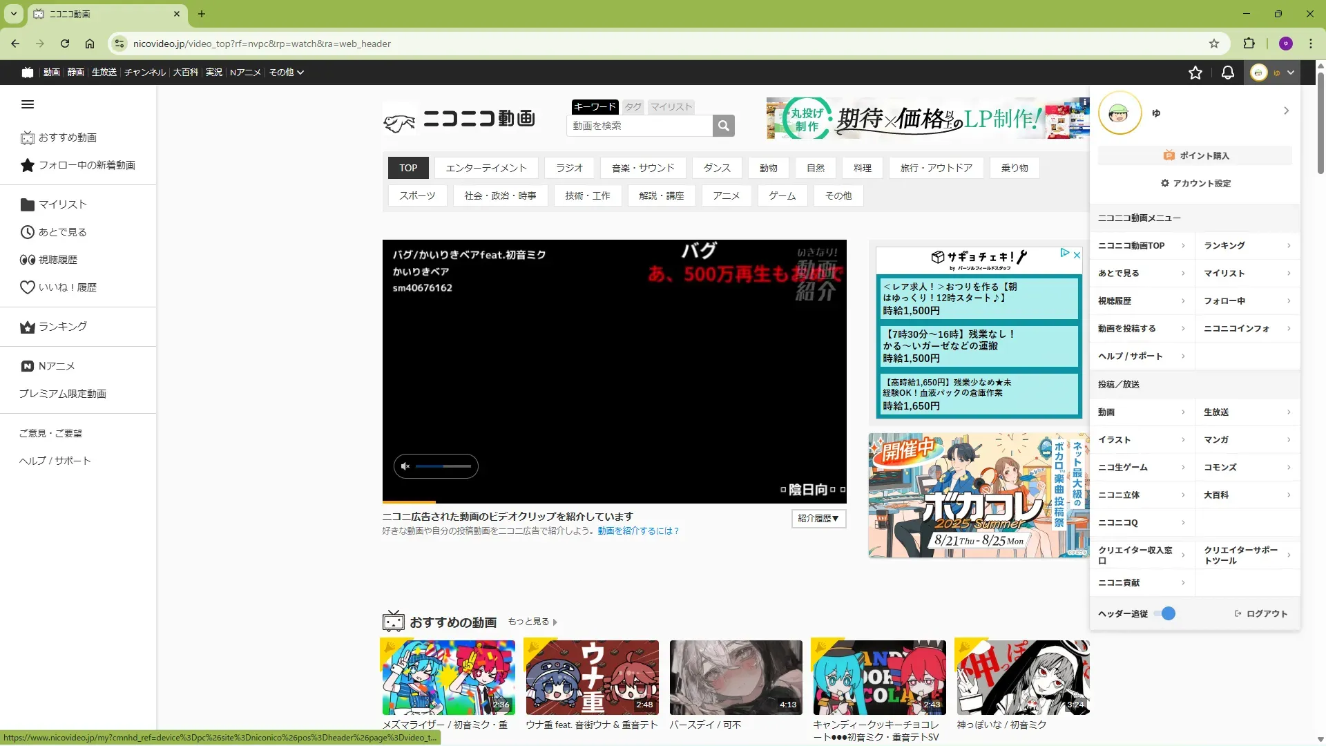Open いいね！履歴 heart icon
The image size is (1326, 746).
pyautogui.click(x=28, y=287)
